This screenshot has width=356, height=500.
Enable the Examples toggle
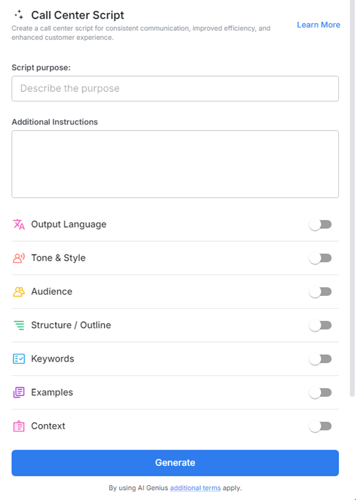point(321,392)
